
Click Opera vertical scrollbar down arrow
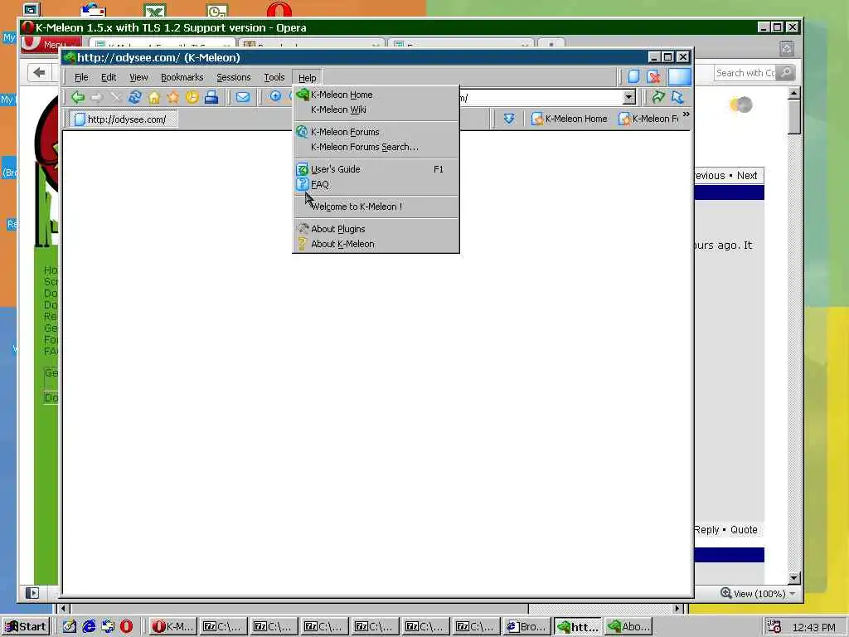pos(793,577)
